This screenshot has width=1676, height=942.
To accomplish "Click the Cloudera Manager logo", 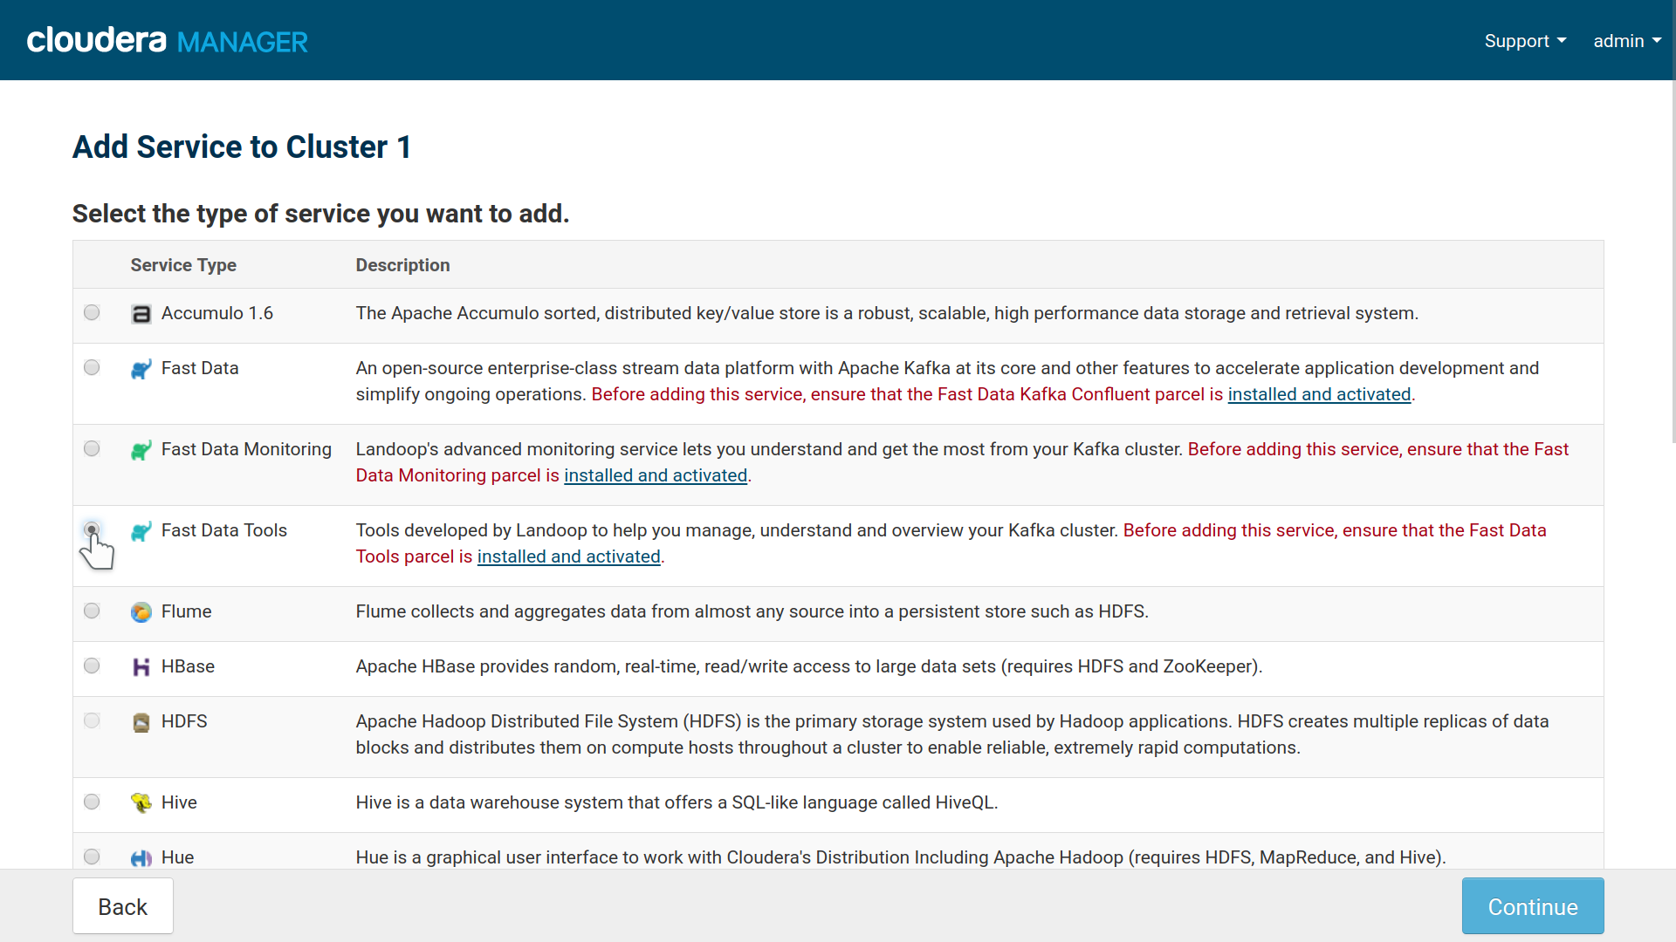I will click(167, 40).
